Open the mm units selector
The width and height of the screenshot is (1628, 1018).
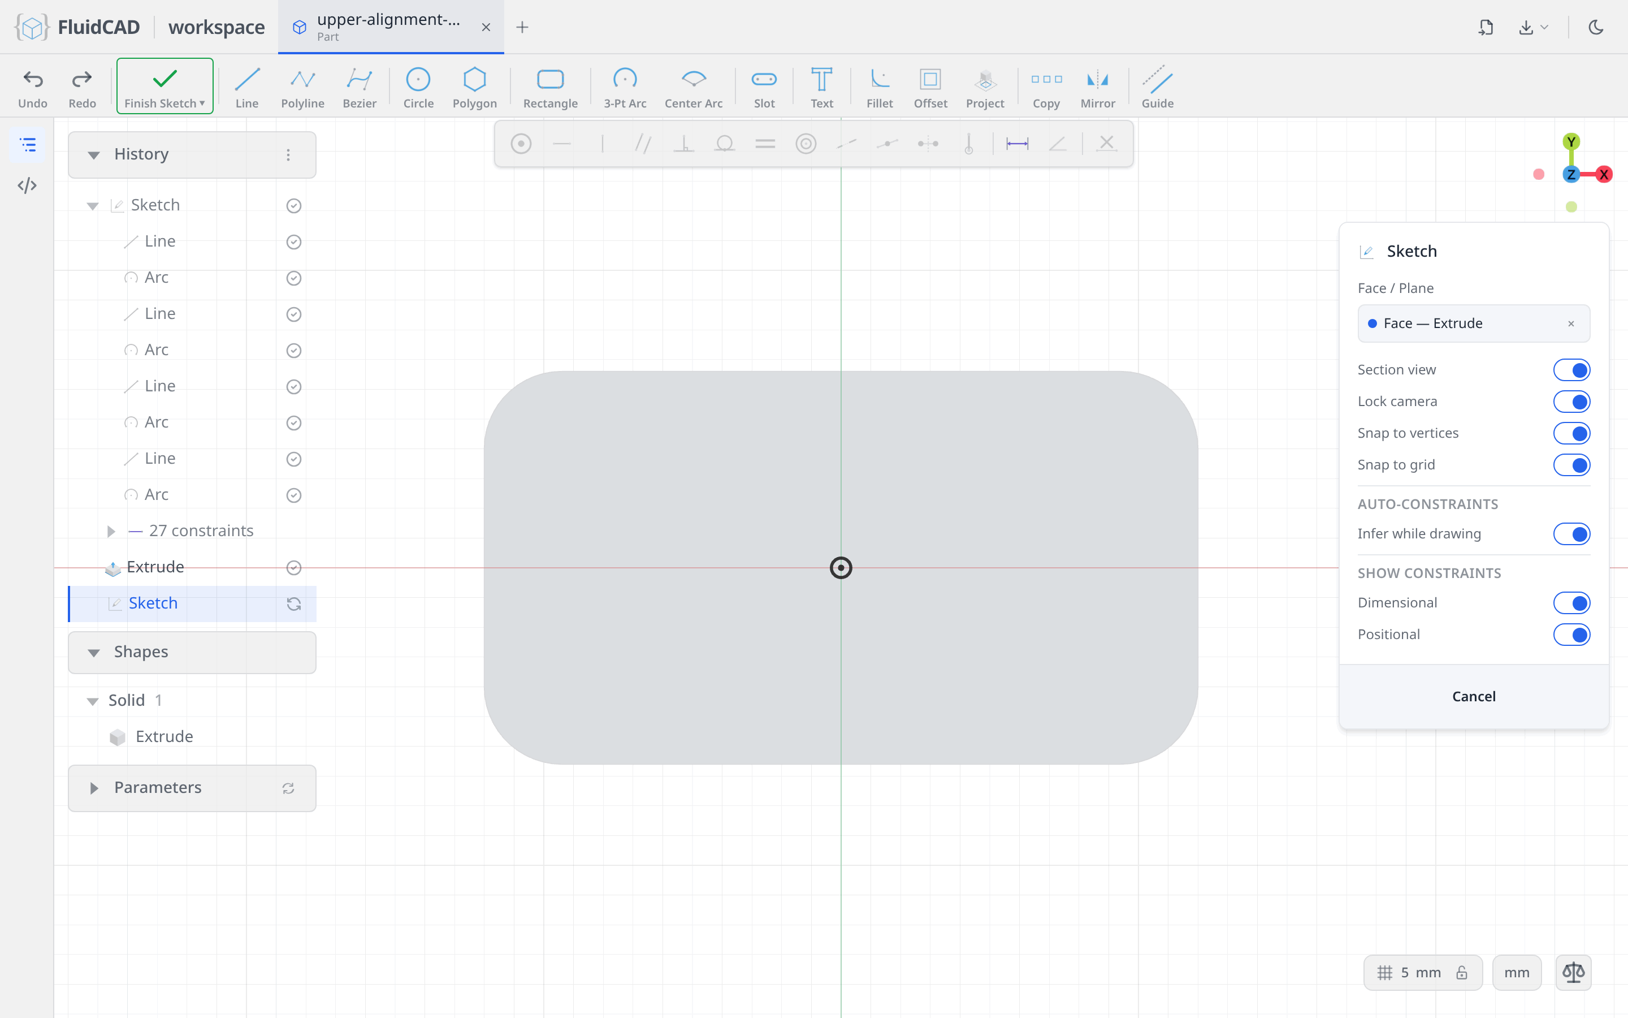[x=1516, y=972]
